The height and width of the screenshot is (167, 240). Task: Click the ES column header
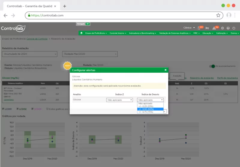point(226,83)
